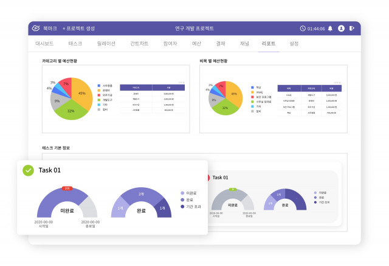This screenshot has height=266, width=389.
Task: Click the 45% orange slice in category pie
Action: (x=83, y=95)
